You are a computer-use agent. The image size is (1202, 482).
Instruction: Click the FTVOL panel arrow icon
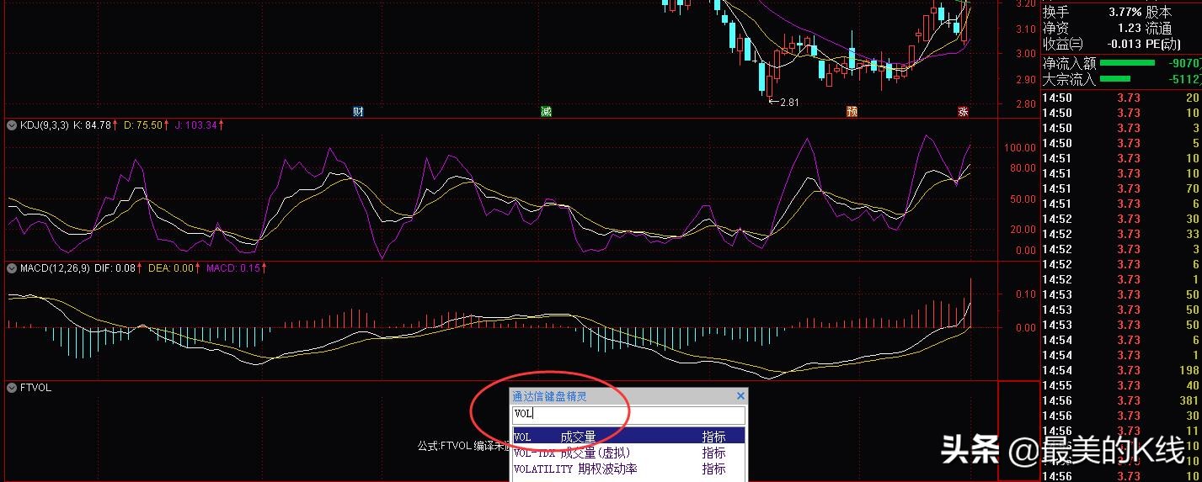(12, 388)
